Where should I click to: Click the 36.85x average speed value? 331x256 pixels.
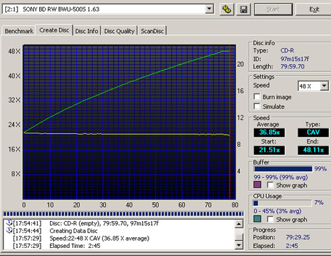point(269,132)
